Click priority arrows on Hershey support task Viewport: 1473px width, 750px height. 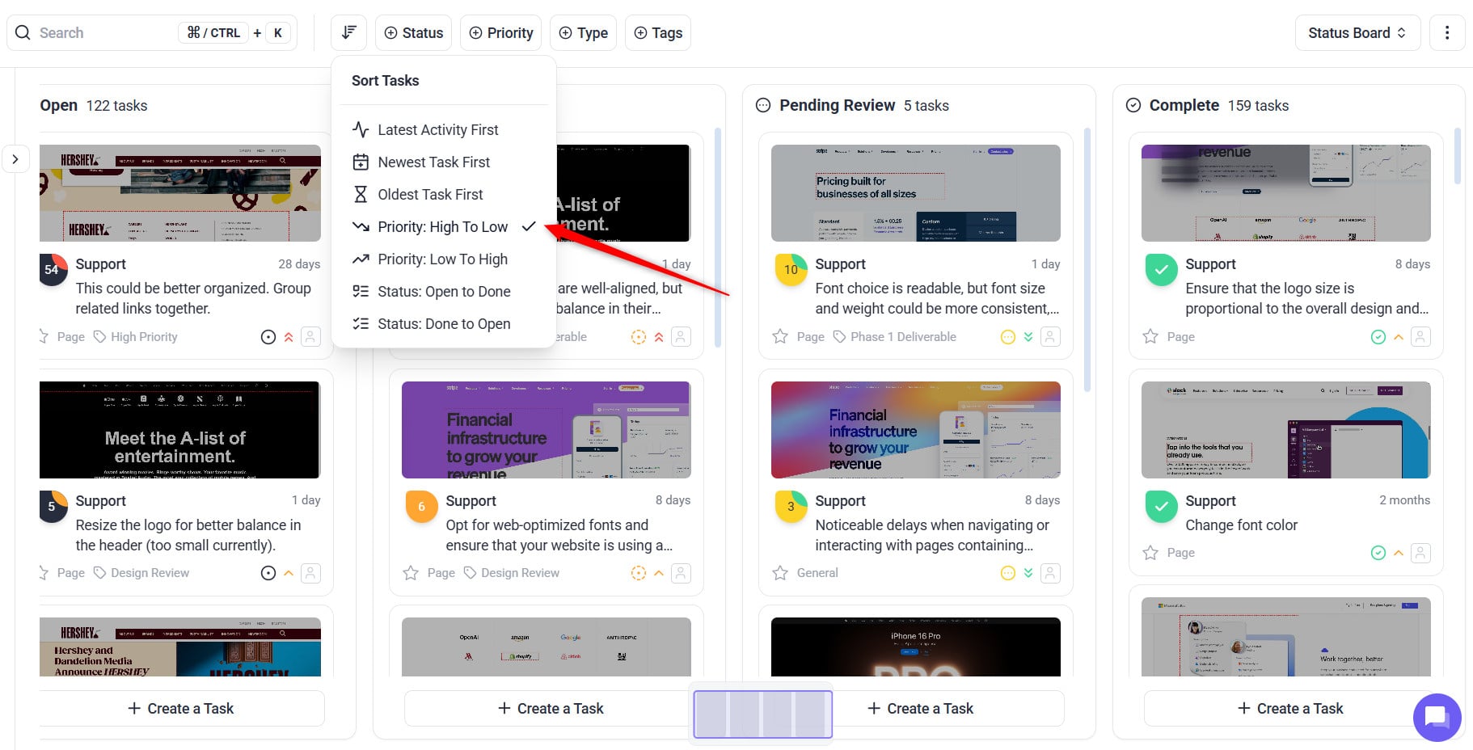click(x=289, y=337)
